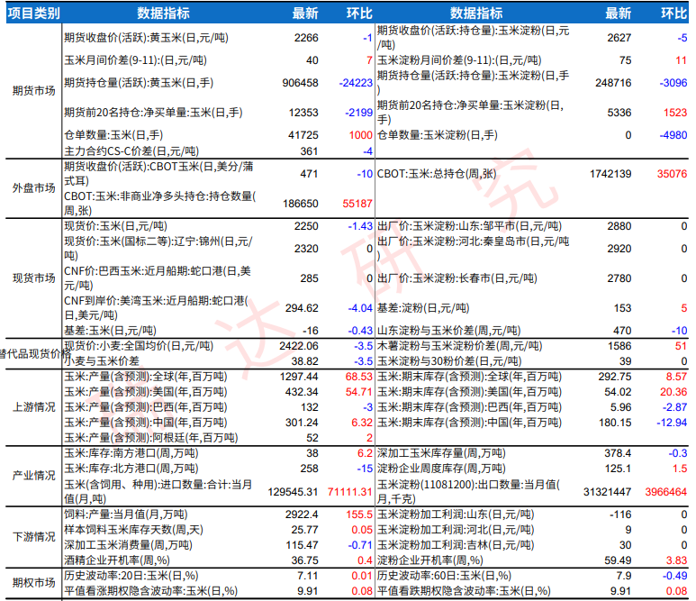Click China corn production value 301.24
The image size is (696, 601).
[302, 423]
